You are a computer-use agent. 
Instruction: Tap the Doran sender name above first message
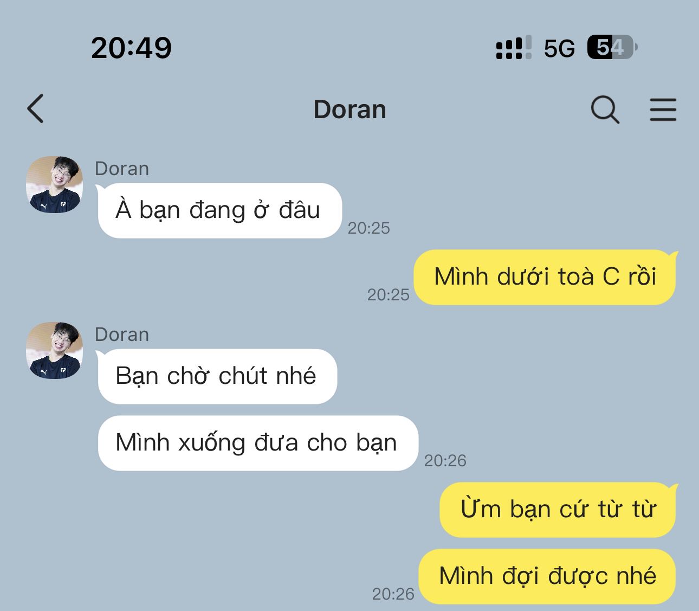point(122,169)
